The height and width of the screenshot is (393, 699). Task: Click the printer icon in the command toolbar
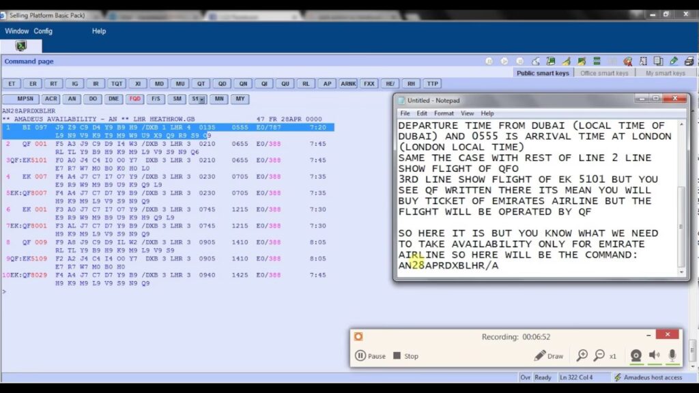point(689,61)
